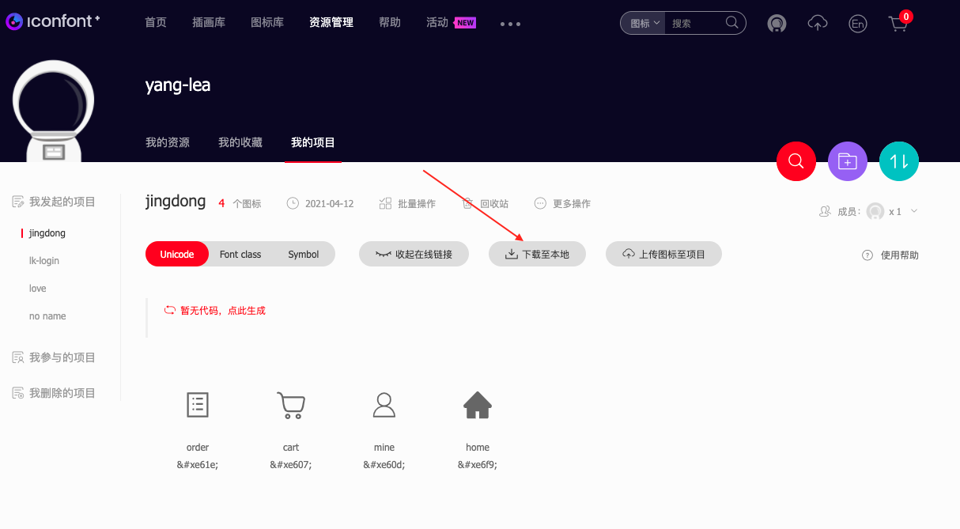This screenshot has height=529, width=960.
Task: Select the mine user icon
Action: tap(384, 405)
